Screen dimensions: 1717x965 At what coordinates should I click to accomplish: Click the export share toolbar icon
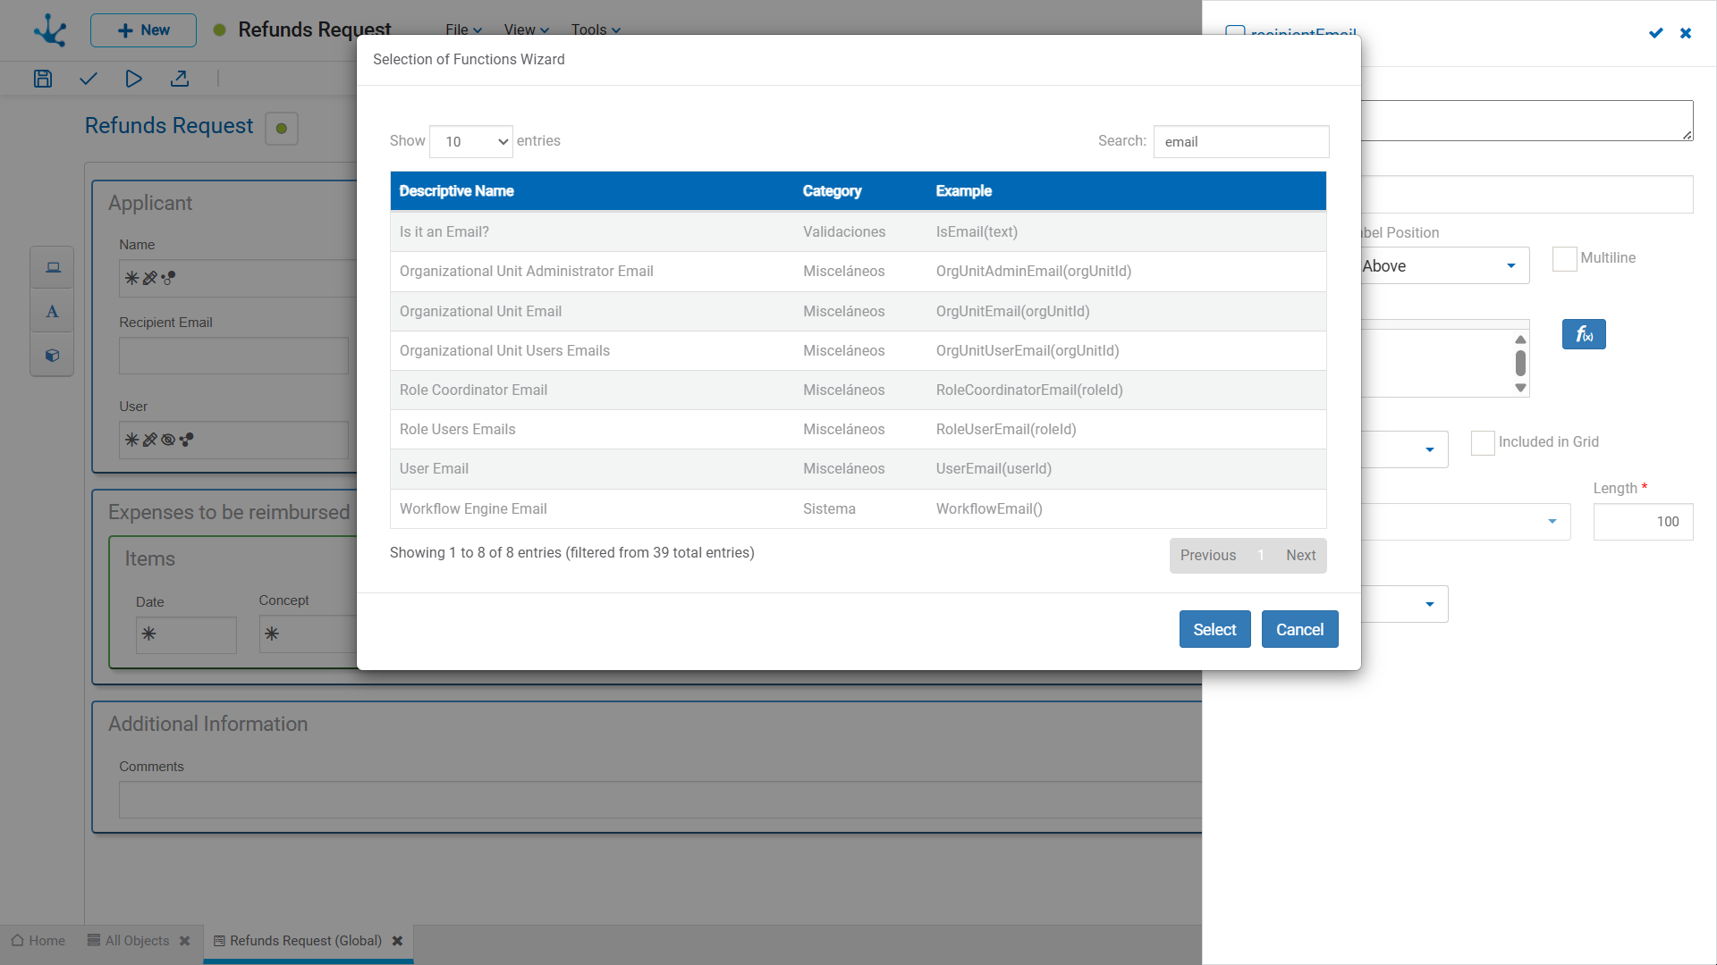[180, 79]
